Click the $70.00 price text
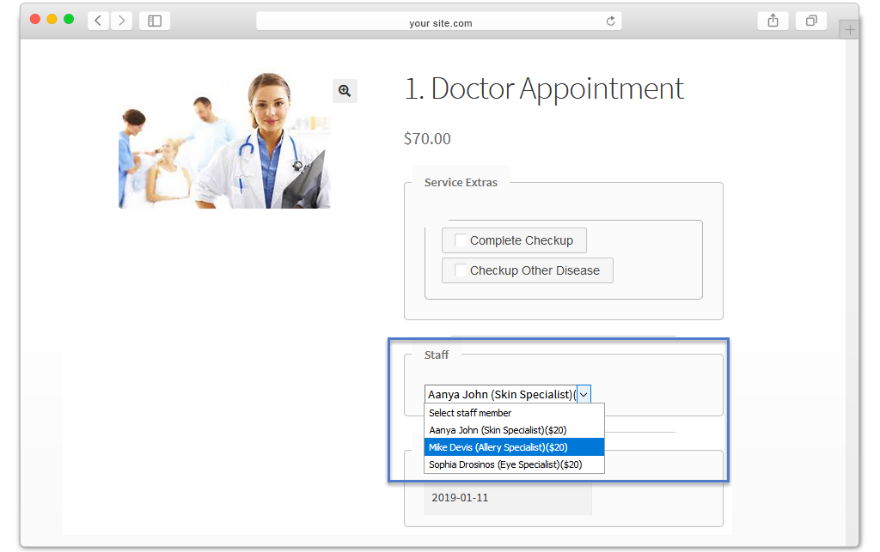Image resolution: width=880 pixels, height=552 pixels. (x=427, y=138)
